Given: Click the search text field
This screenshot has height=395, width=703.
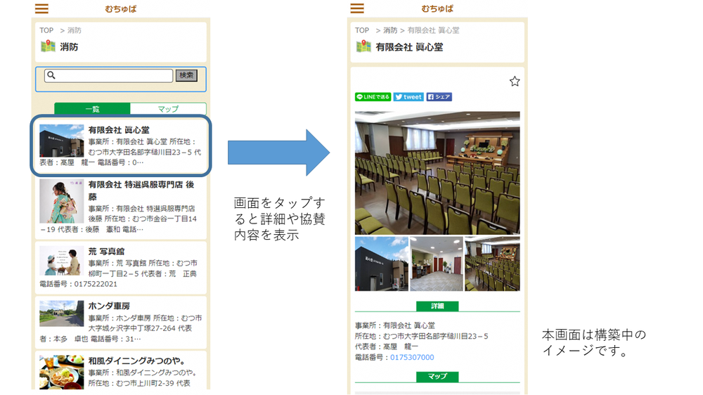Looking at the screenshot, I should click(x=114, y=75).
